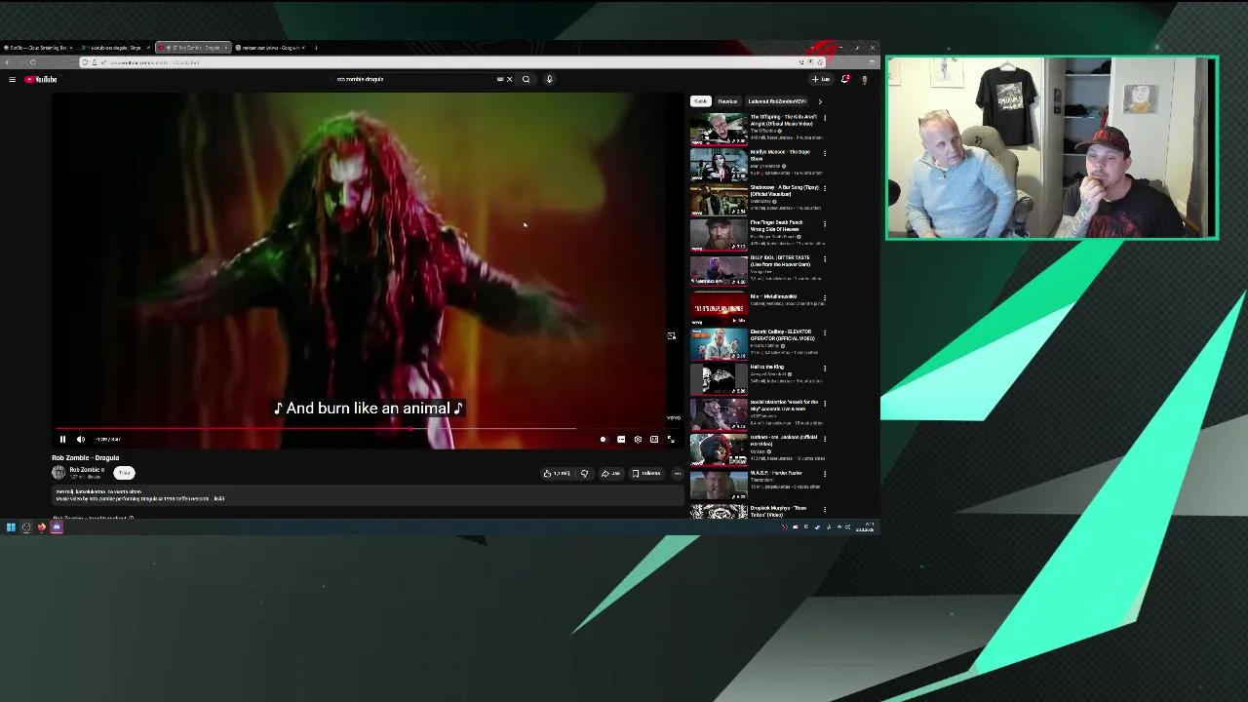Screen dimensions: 1248x702
Task: Pause the Dragula video
Action: pyautogui.click(x=63, y=440)
